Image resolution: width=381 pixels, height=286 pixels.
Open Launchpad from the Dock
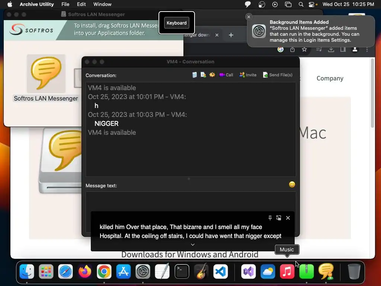[x=46, y=271]
